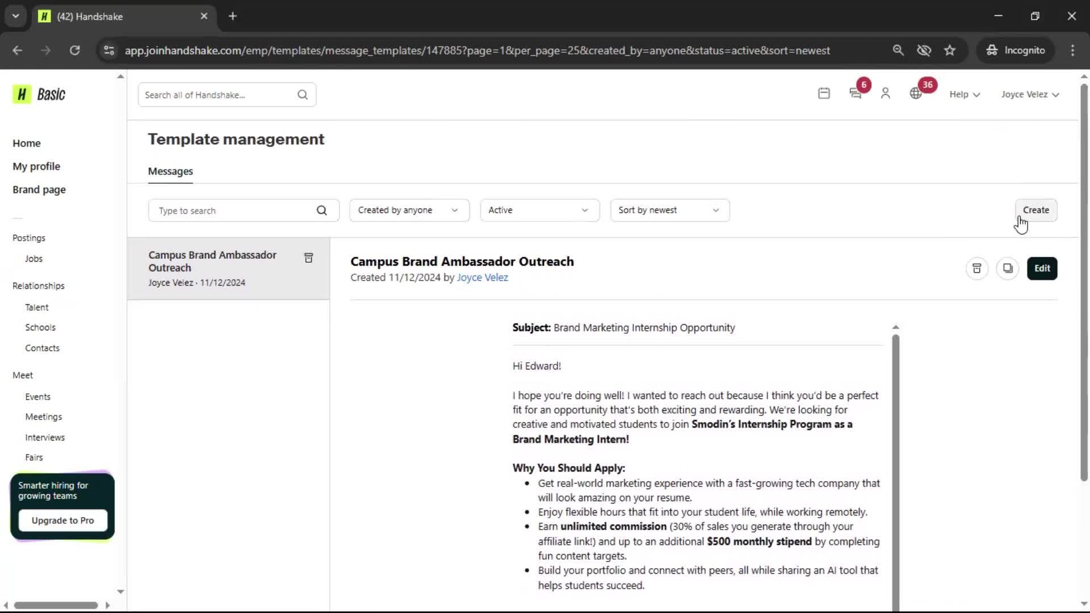Viewport: 1090px width, 613px height.
Task: Click the Edit template button
Action: click(1042, 268)
